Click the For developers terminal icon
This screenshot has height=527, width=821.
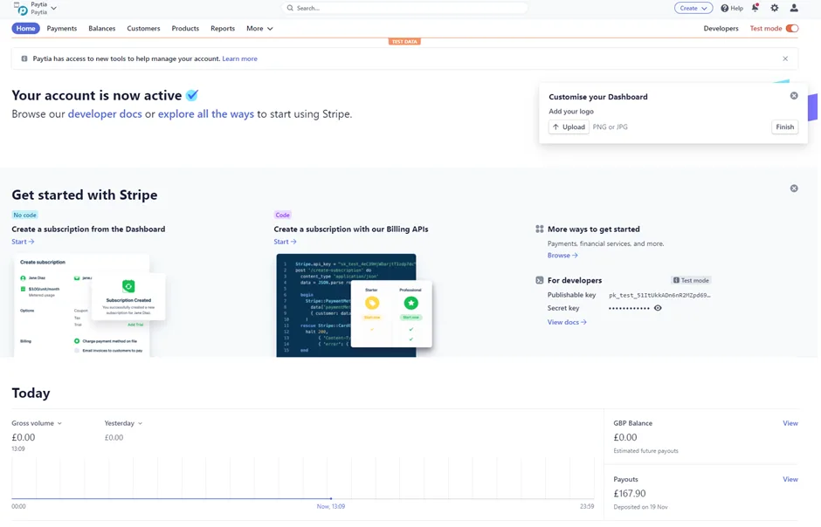point(539,280)
